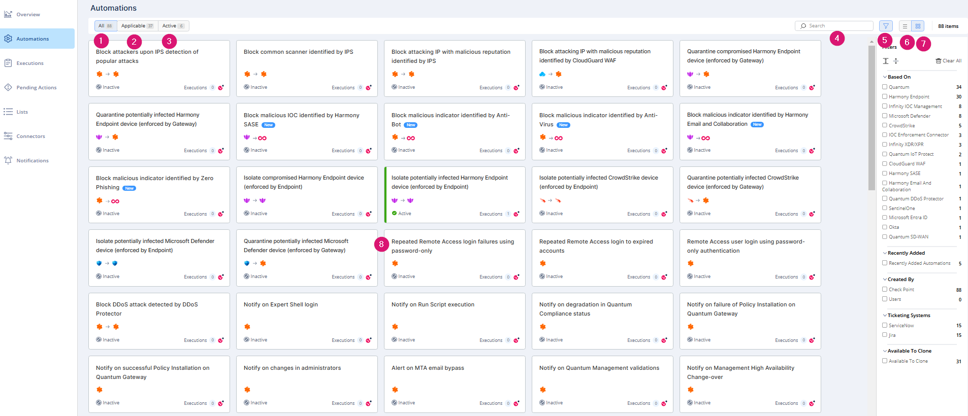Switch to list view layout
The image size is (968, 416).
coord(905,26)
